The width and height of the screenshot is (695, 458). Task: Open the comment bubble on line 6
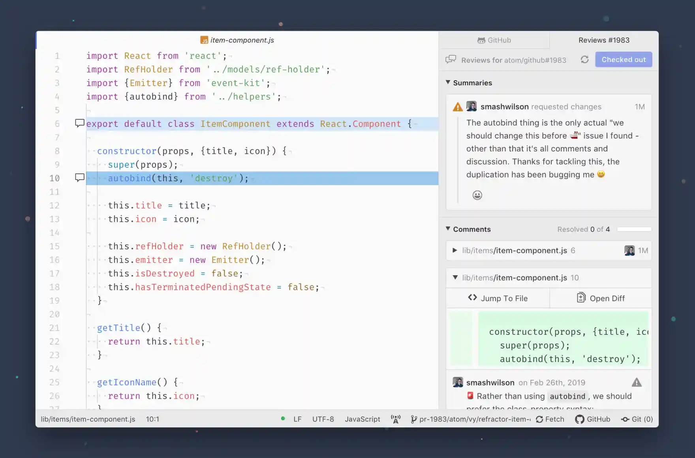click(x=79, y=124)
